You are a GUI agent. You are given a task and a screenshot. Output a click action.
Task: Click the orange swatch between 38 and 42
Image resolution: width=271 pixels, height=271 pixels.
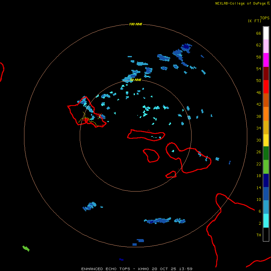coord(266,114)
